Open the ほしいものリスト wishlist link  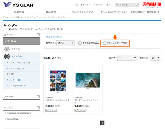[x=82, y=5]
